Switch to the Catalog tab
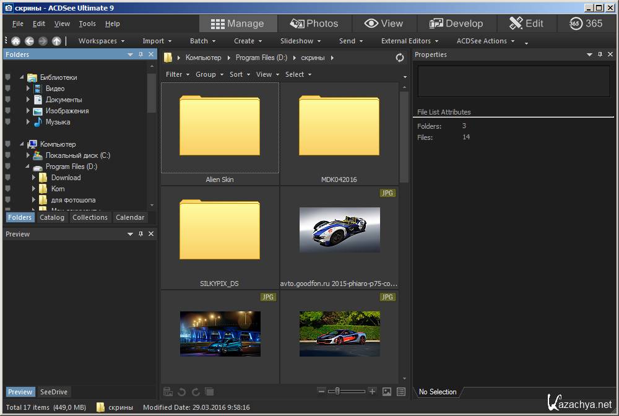Image resolution: width=619 pixels, height=416 pixels. click(52, 217)
